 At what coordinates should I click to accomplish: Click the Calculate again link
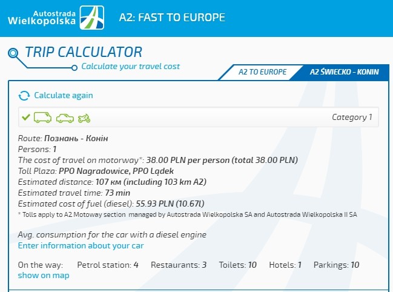(64, 96)
